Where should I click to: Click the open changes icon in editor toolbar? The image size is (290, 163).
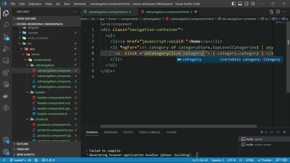coord(271,12)
